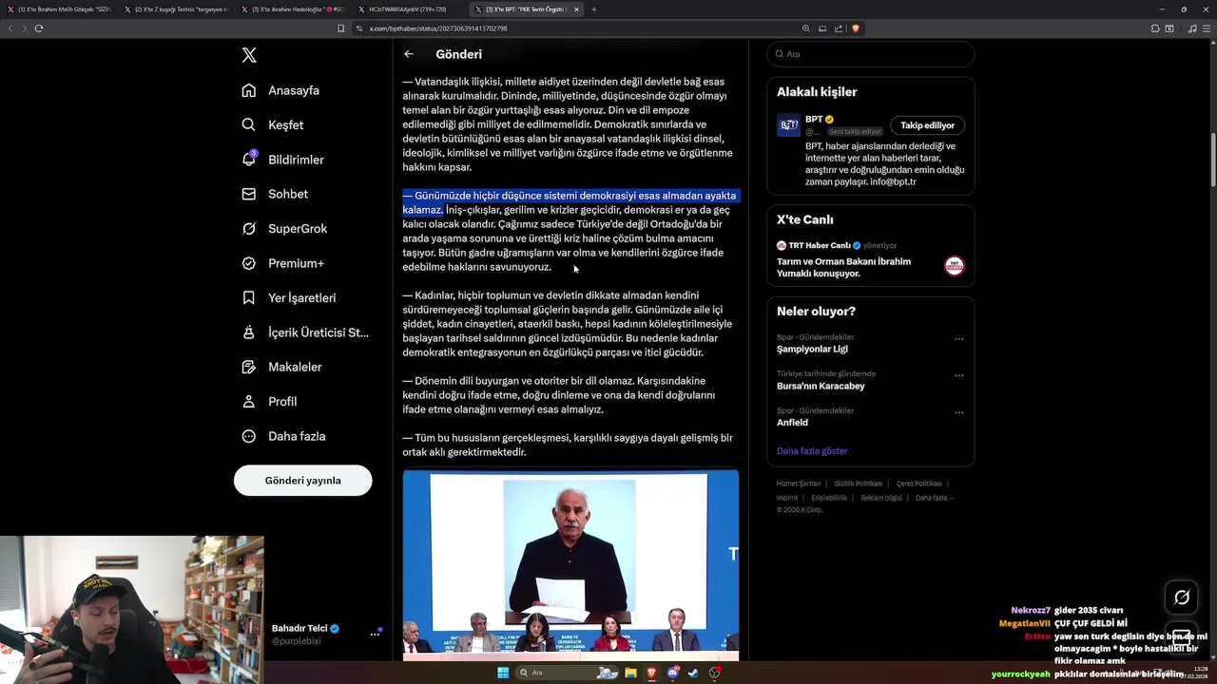Open BPT profile avatar in Alakalı kişiler
The width and height of the screenshot is (1217, 684).
pyautogui.click(x=788, y=124)
